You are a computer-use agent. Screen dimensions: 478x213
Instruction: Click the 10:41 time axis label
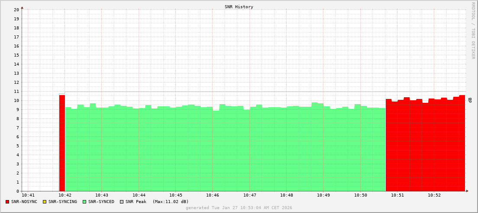28,195
